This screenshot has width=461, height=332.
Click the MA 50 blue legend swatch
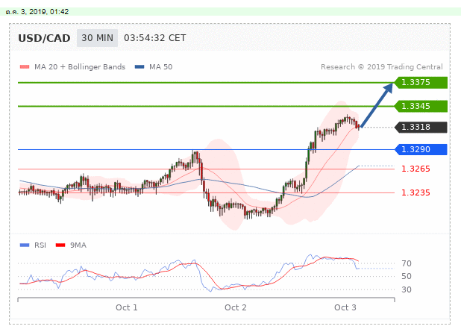coord(139,66)
